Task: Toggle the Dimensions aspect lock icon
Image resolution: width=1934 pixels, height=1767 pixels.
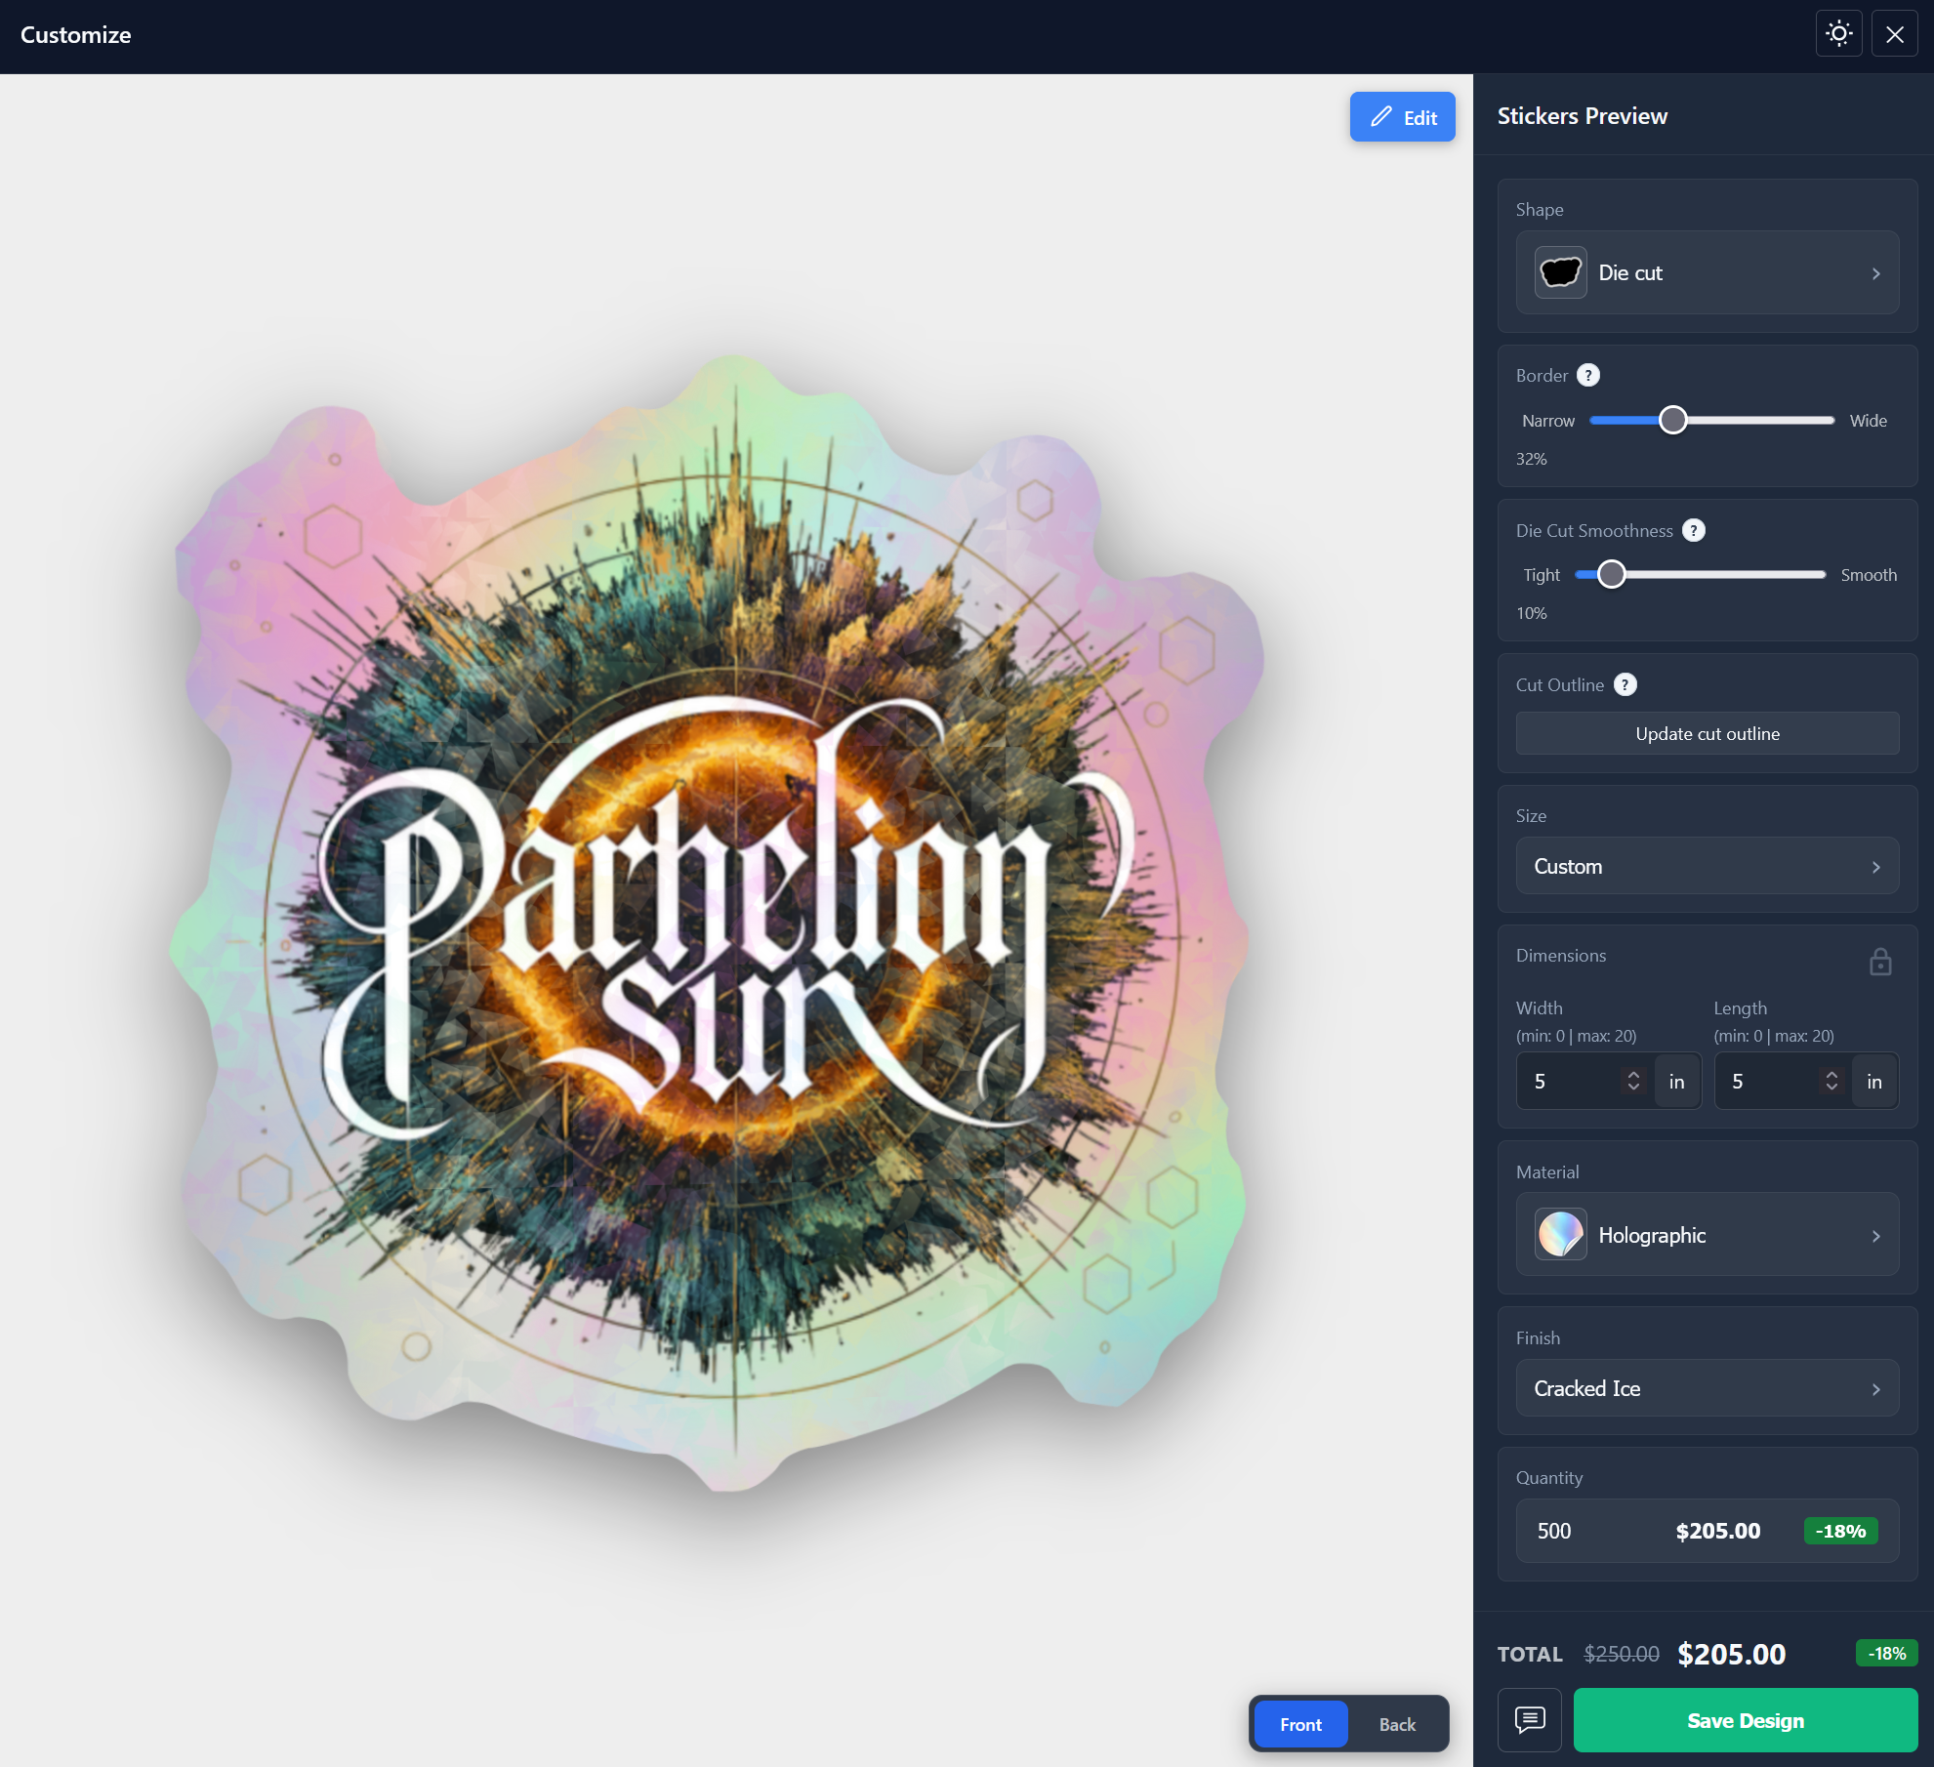Action: pos(1880,962)
